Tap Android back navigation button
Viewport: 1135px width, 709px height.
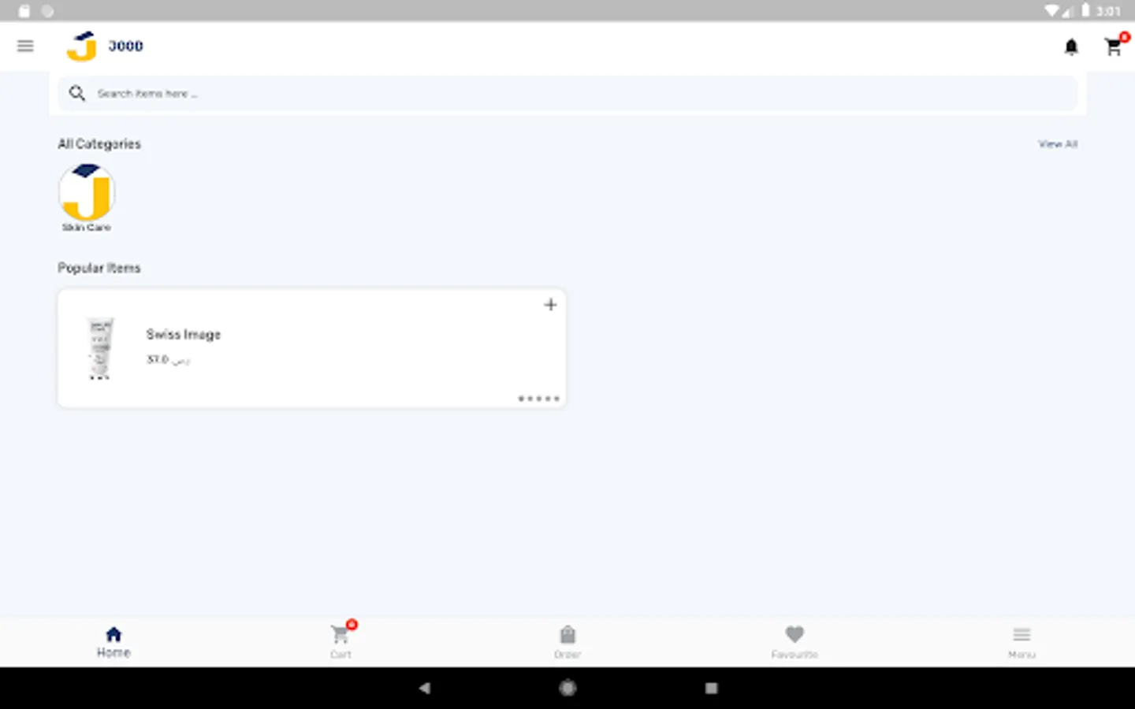(x=425, y=688)
